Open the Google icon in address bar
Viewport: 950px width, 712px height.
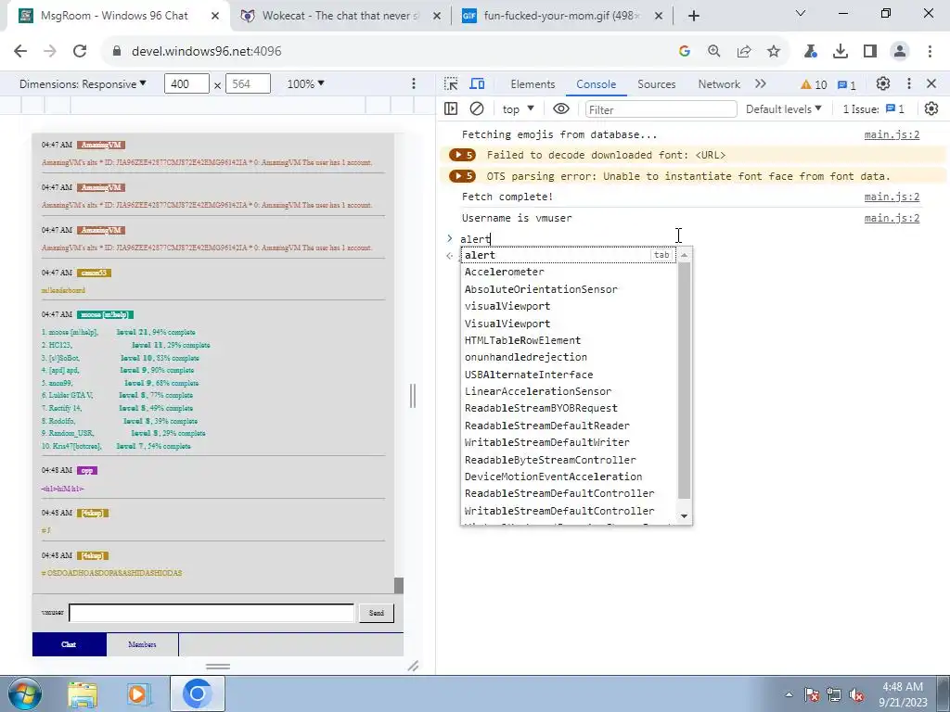(x=685, y=52)
